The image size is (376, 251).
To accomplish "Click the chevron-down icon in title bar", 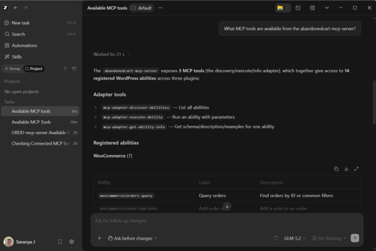I will (x=327, y=8).
